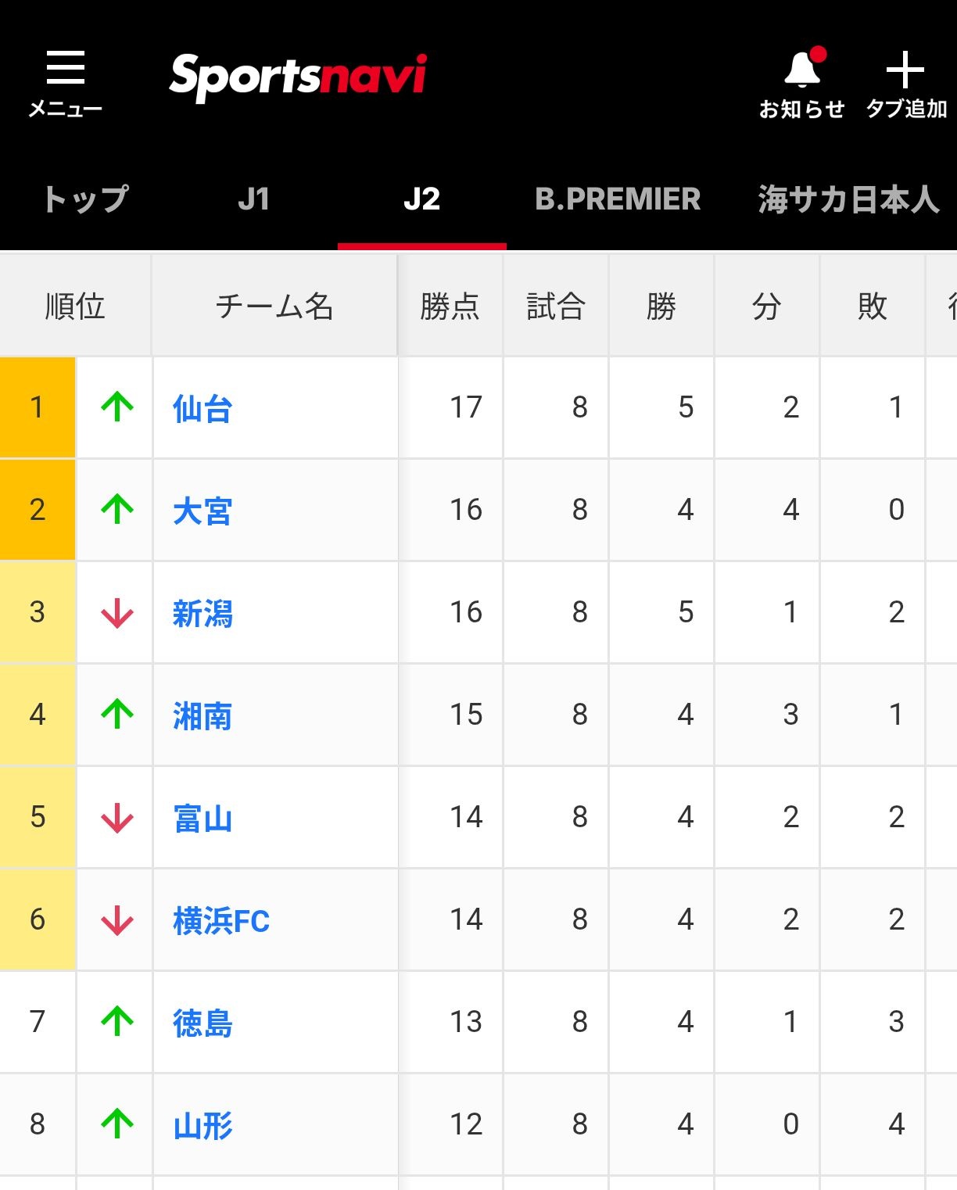Open the 仙台 team link
Viewport: 957px width, 1190px height.
pyautogui.click(x=203, y=409)
